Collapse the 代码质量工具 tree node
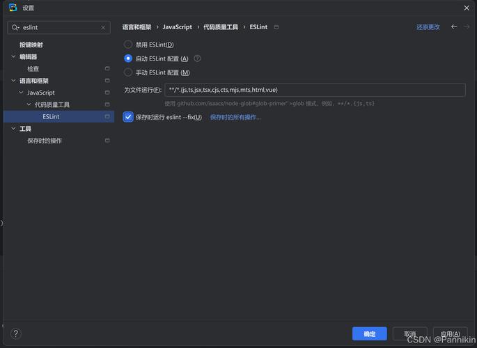477x348 pixels. [29, 104]
